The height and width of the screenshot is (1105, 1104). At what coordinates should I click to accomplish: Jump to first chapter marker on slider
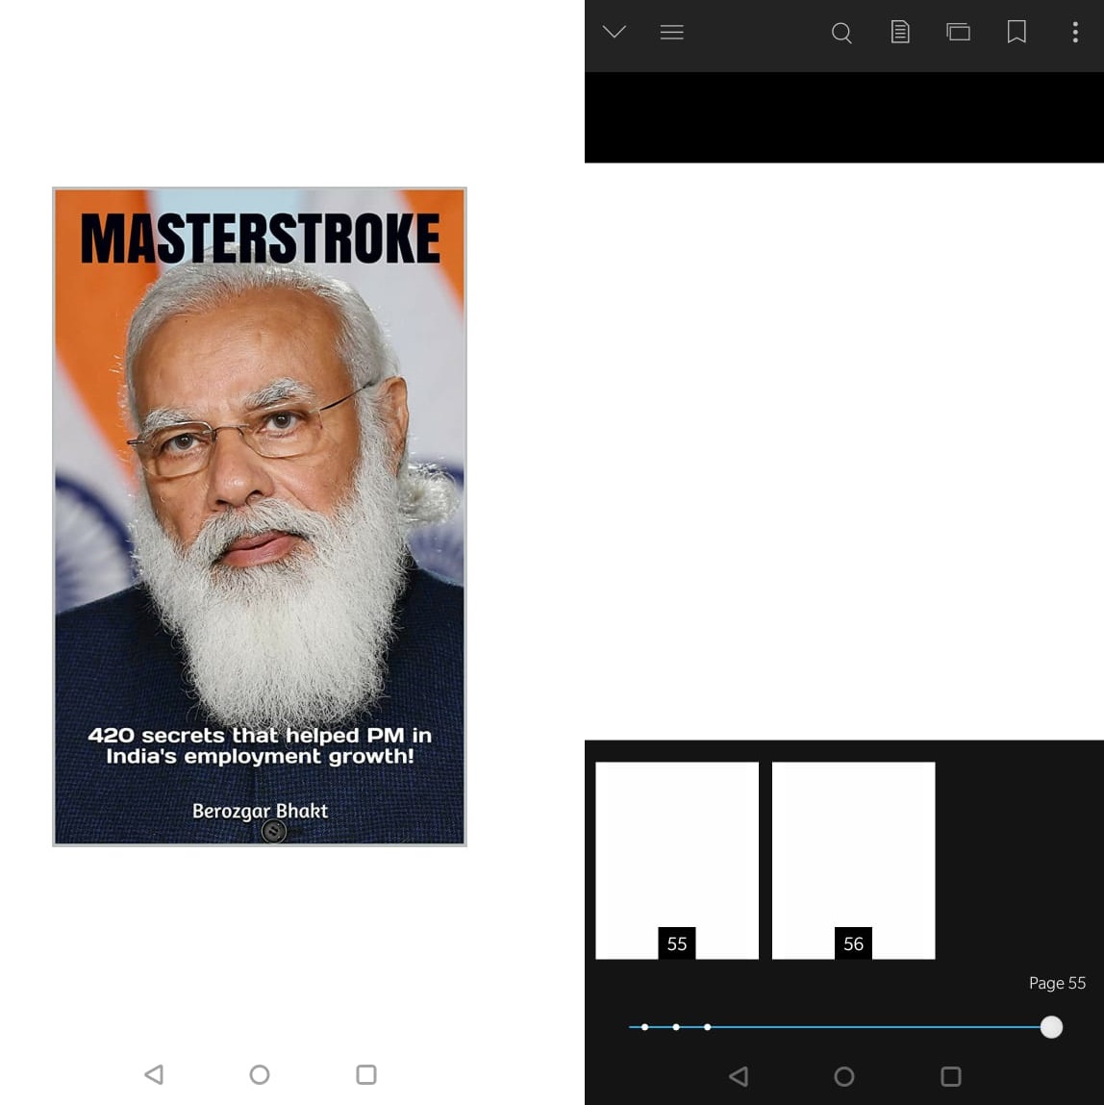point(644,1027)
